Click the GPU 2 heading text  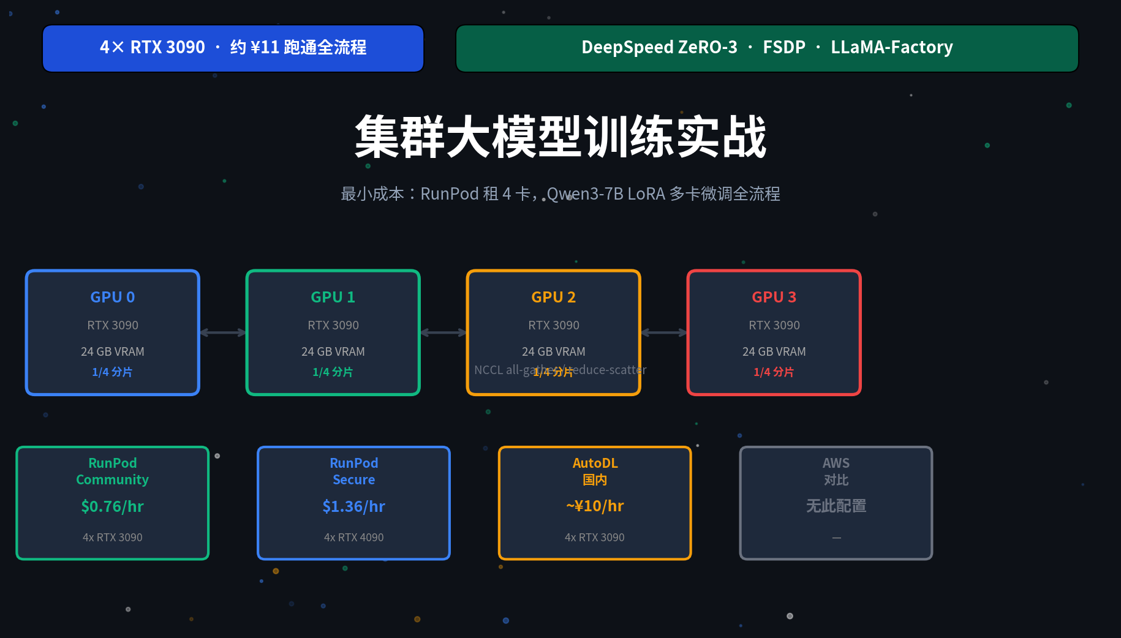click(x=554, y=297)
